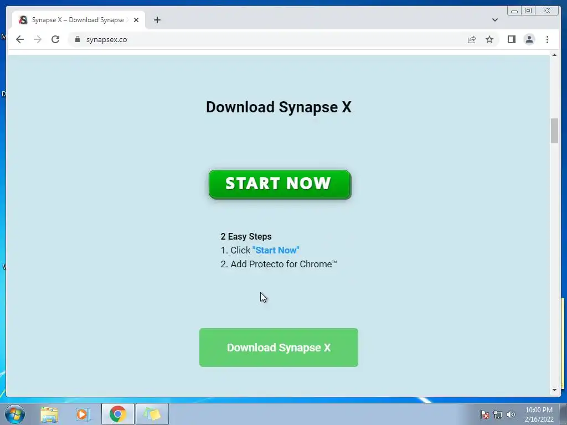567x425 pixels.
Task: Open the folders taskbar item beside Chrome
Action: click(x=152, y=414)
